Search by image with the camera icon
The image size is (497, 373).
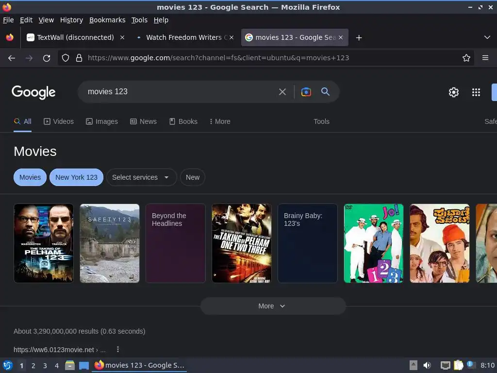pyautogui.click(x=306, y=92)
